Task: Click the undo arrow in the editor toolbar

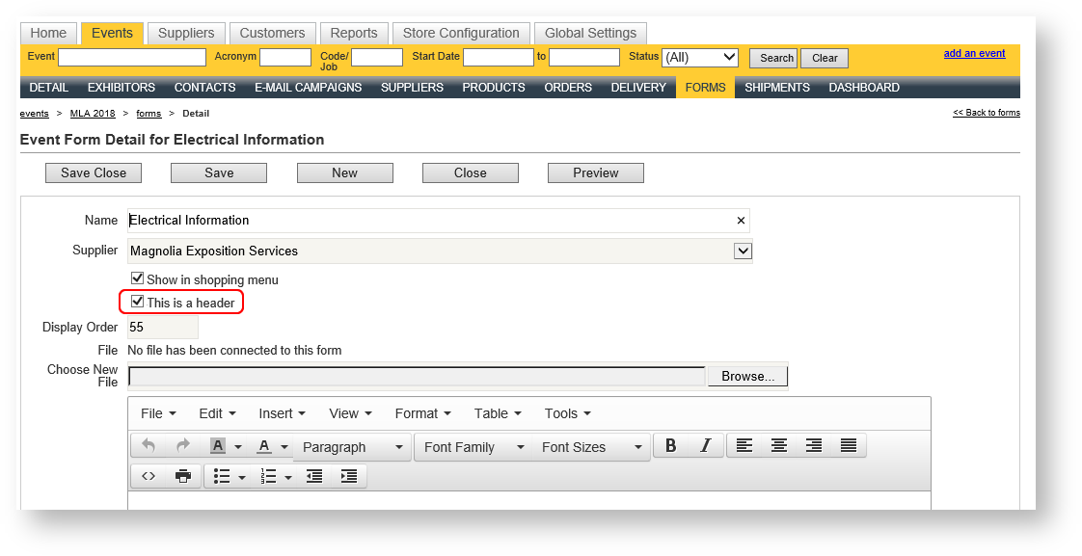Action: coord(149,446)
